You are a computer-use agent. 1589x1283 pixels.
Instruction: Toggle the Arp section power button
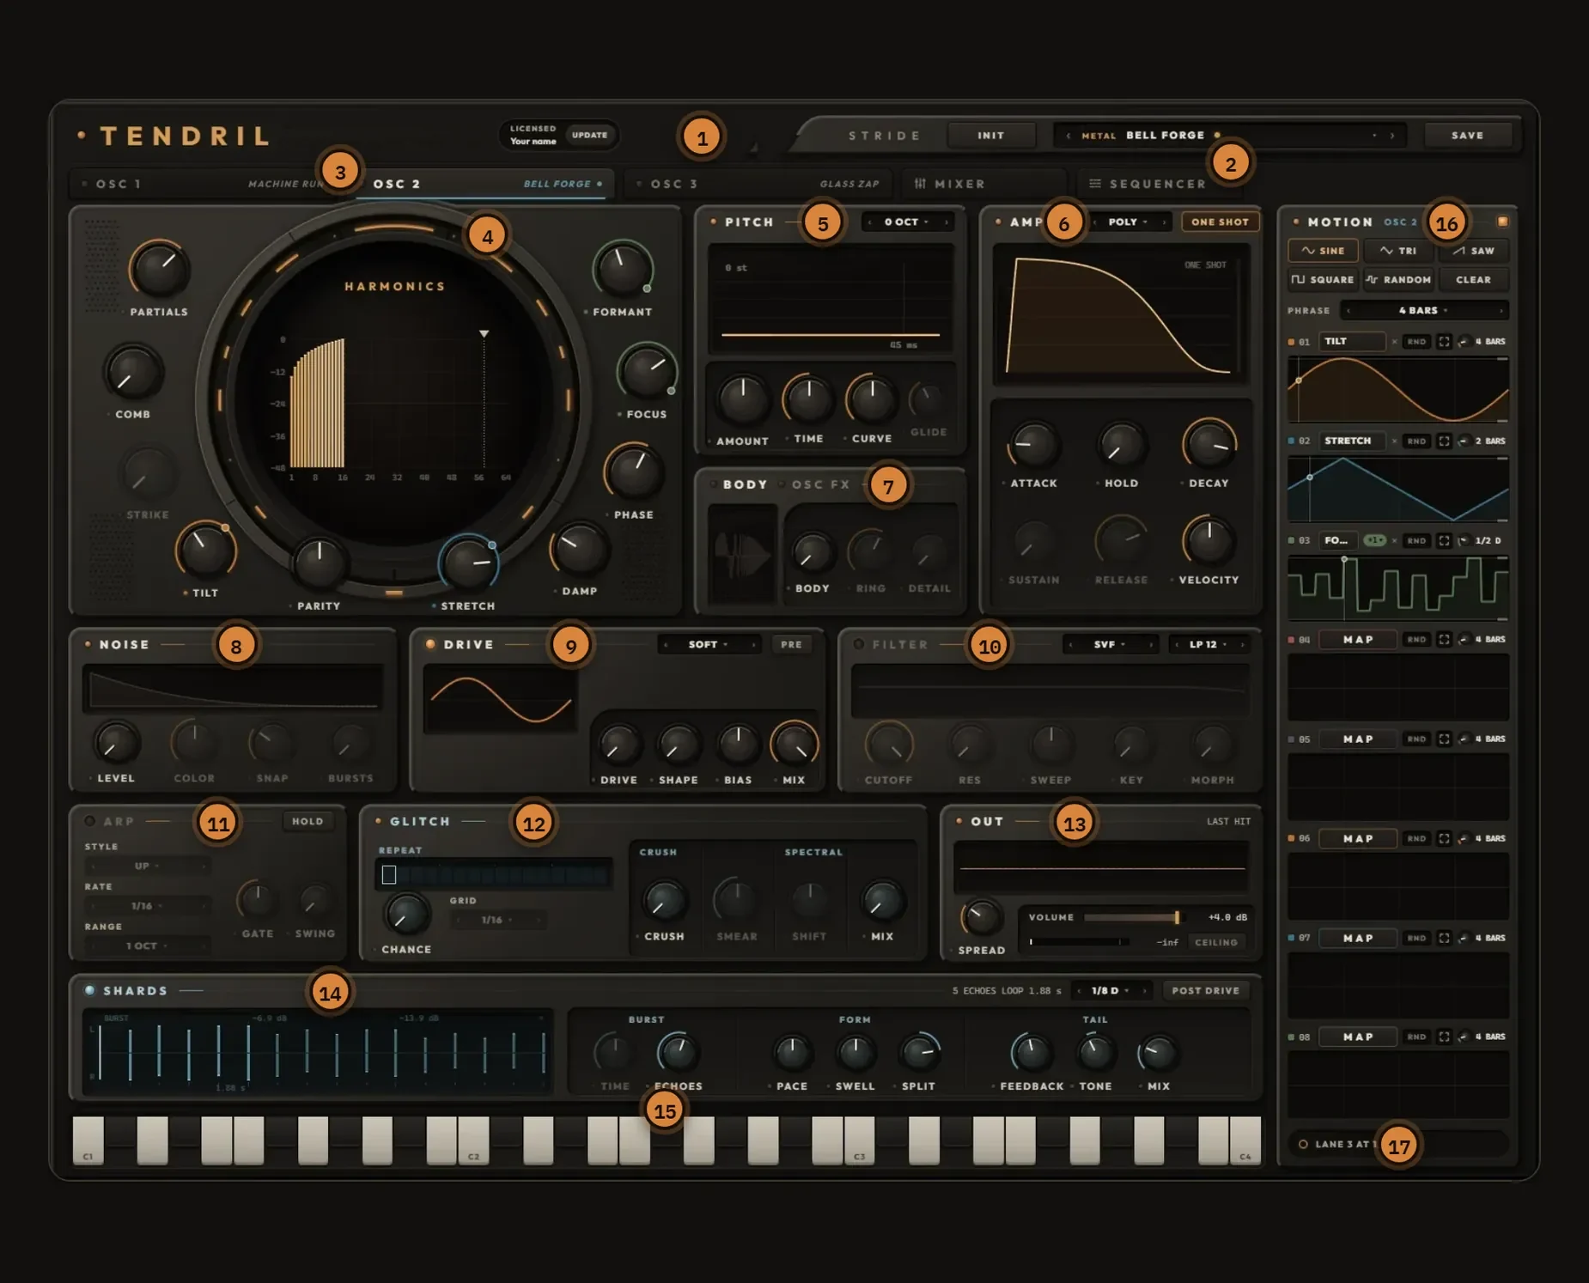(89, 821)
